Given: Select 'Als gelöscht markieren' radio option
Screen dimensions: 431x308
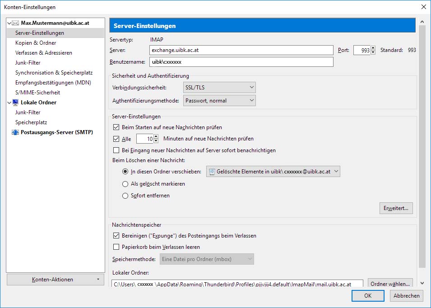Looking at the screenshot, I should [x=125, y=184].
